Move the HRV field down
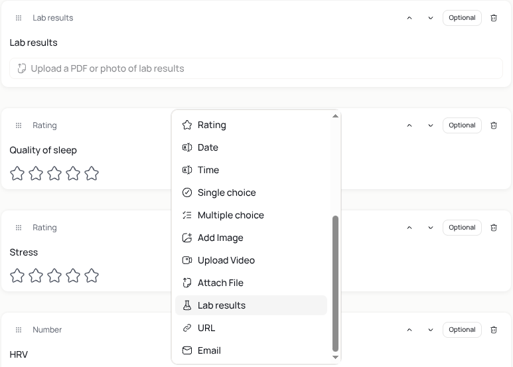Image resolution: width=513 pixels, height=367 pixels. pos(431,330)
